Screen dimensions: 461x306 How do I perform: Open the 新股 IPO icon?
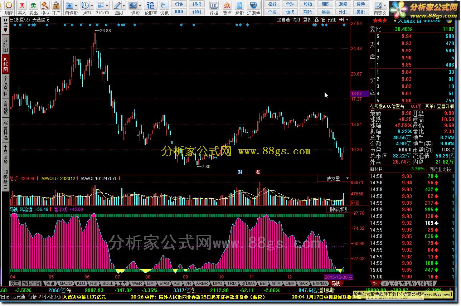pyautogui.click(x=240, y=5)
